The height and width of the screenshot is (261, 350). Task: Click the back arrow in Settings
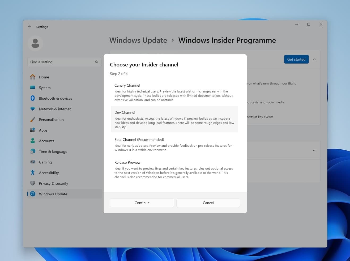(29, 27)
